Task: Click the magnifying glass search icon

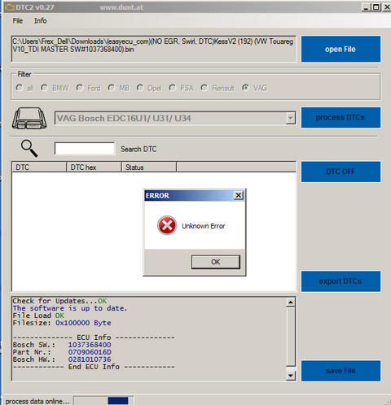Action: 29,148
